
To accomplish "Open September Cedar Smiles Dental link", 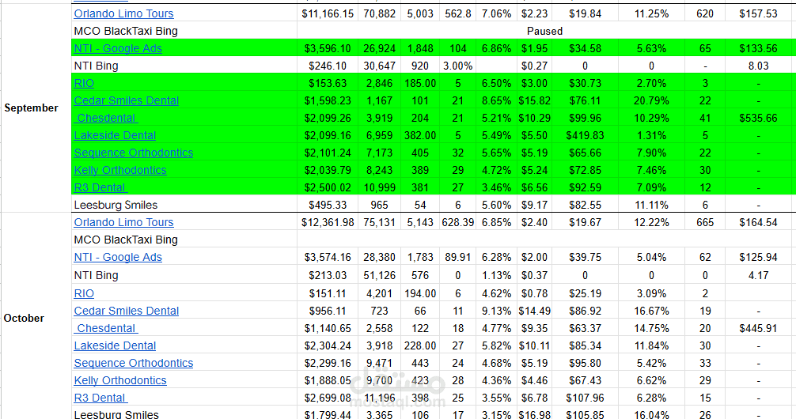I will pyautogui.click(x=126, y=100).
